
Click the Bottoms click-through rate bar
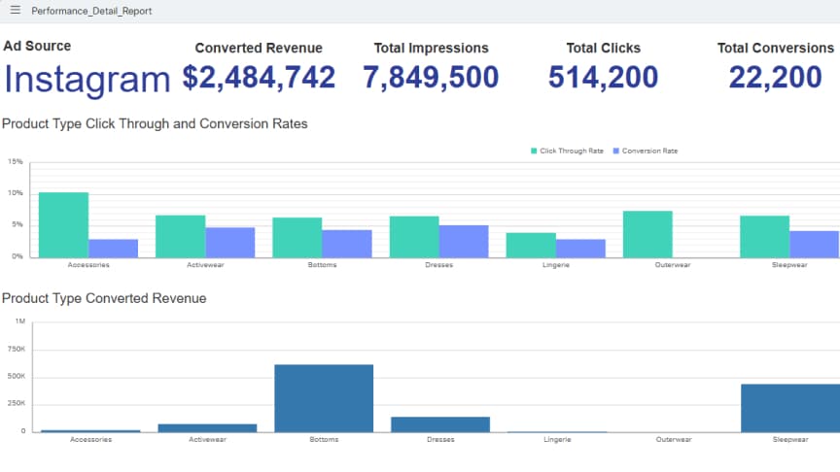[x=297, y=238]
